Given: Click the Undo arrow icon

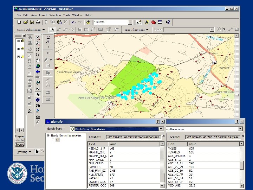Looking at the screenshot, I should click(73, 22).
